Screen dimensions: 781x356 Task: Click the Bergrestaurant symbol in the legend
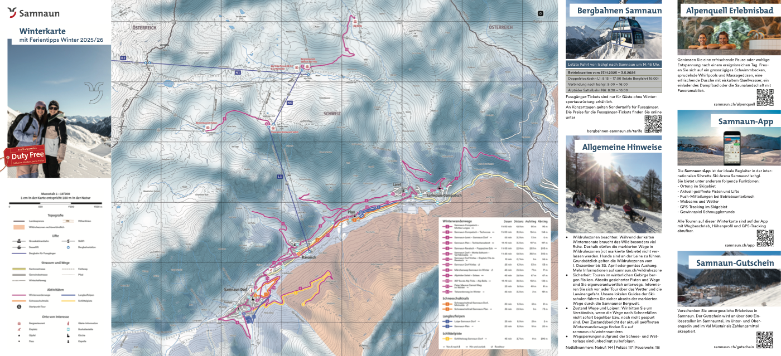point(19,323)
